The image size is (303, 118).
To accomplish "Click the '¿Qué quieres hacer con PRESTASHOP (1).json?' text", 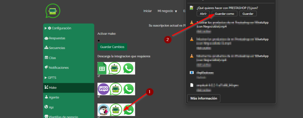I will [227, 8].
